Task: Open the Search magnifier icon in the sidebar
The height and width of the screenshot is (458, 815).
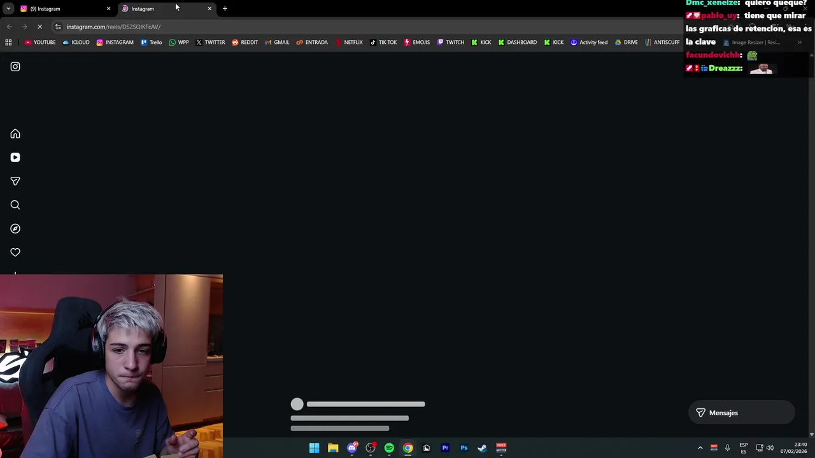Action: click(x=15, y=205)
